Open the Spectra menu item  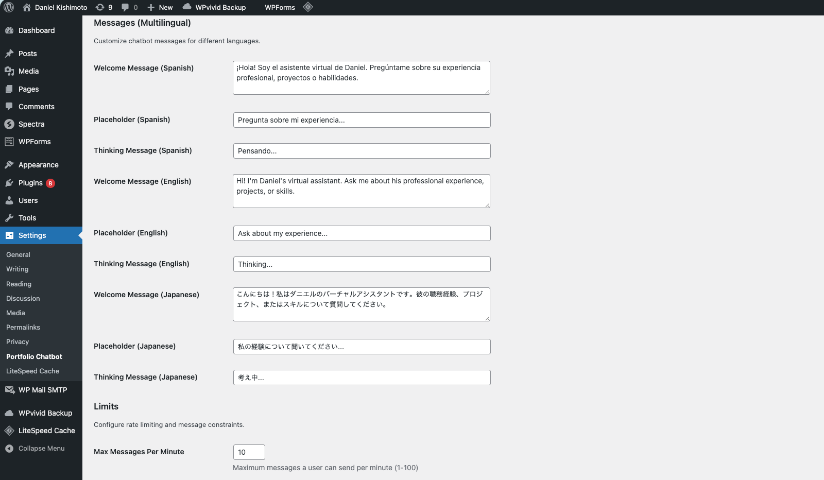point(31,124)
